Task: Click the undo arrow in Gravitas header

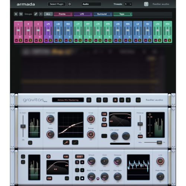Action: point(99,100)
